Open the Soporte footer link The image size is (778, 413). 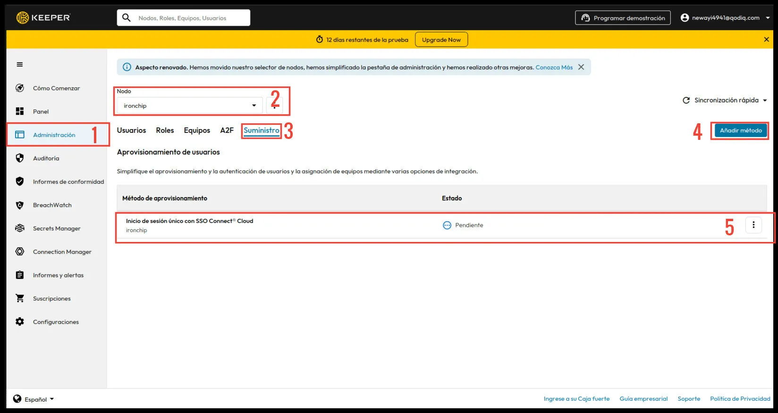click(x=689, y=399)
